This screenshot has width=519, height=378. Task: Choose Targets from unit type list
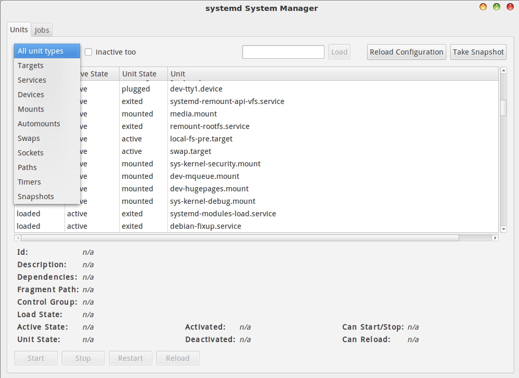click(x=47, y=66)
